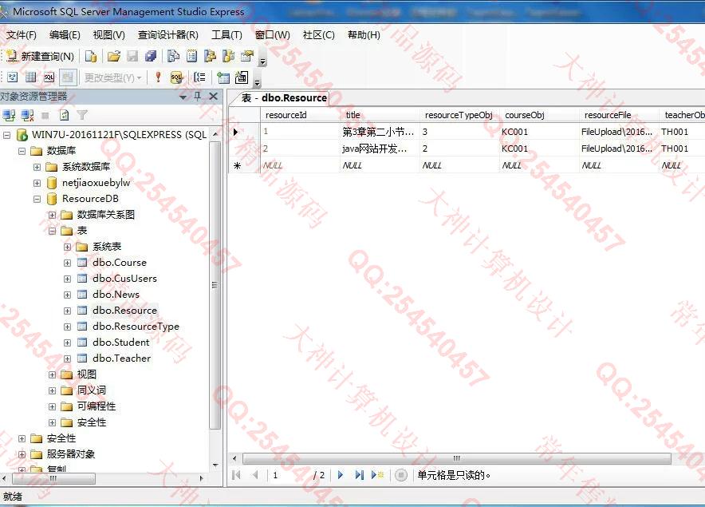The image size is (705, 507).
Task: Collapse the ResourceDB database node
Action: click(37, 199)
